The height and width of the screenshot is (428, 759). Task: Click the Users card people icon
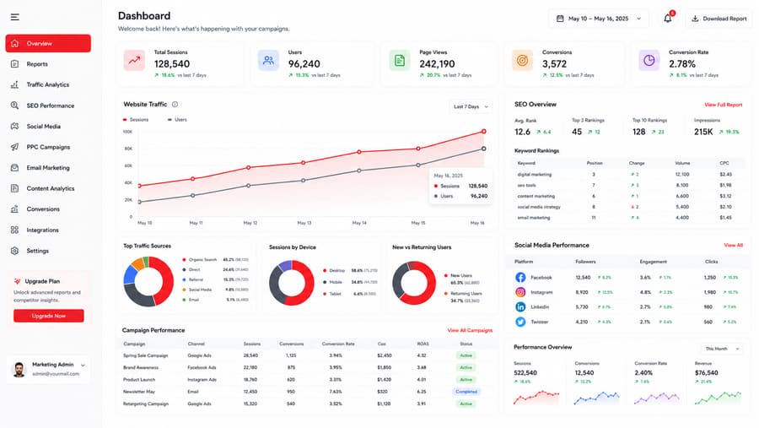[268, 61]
